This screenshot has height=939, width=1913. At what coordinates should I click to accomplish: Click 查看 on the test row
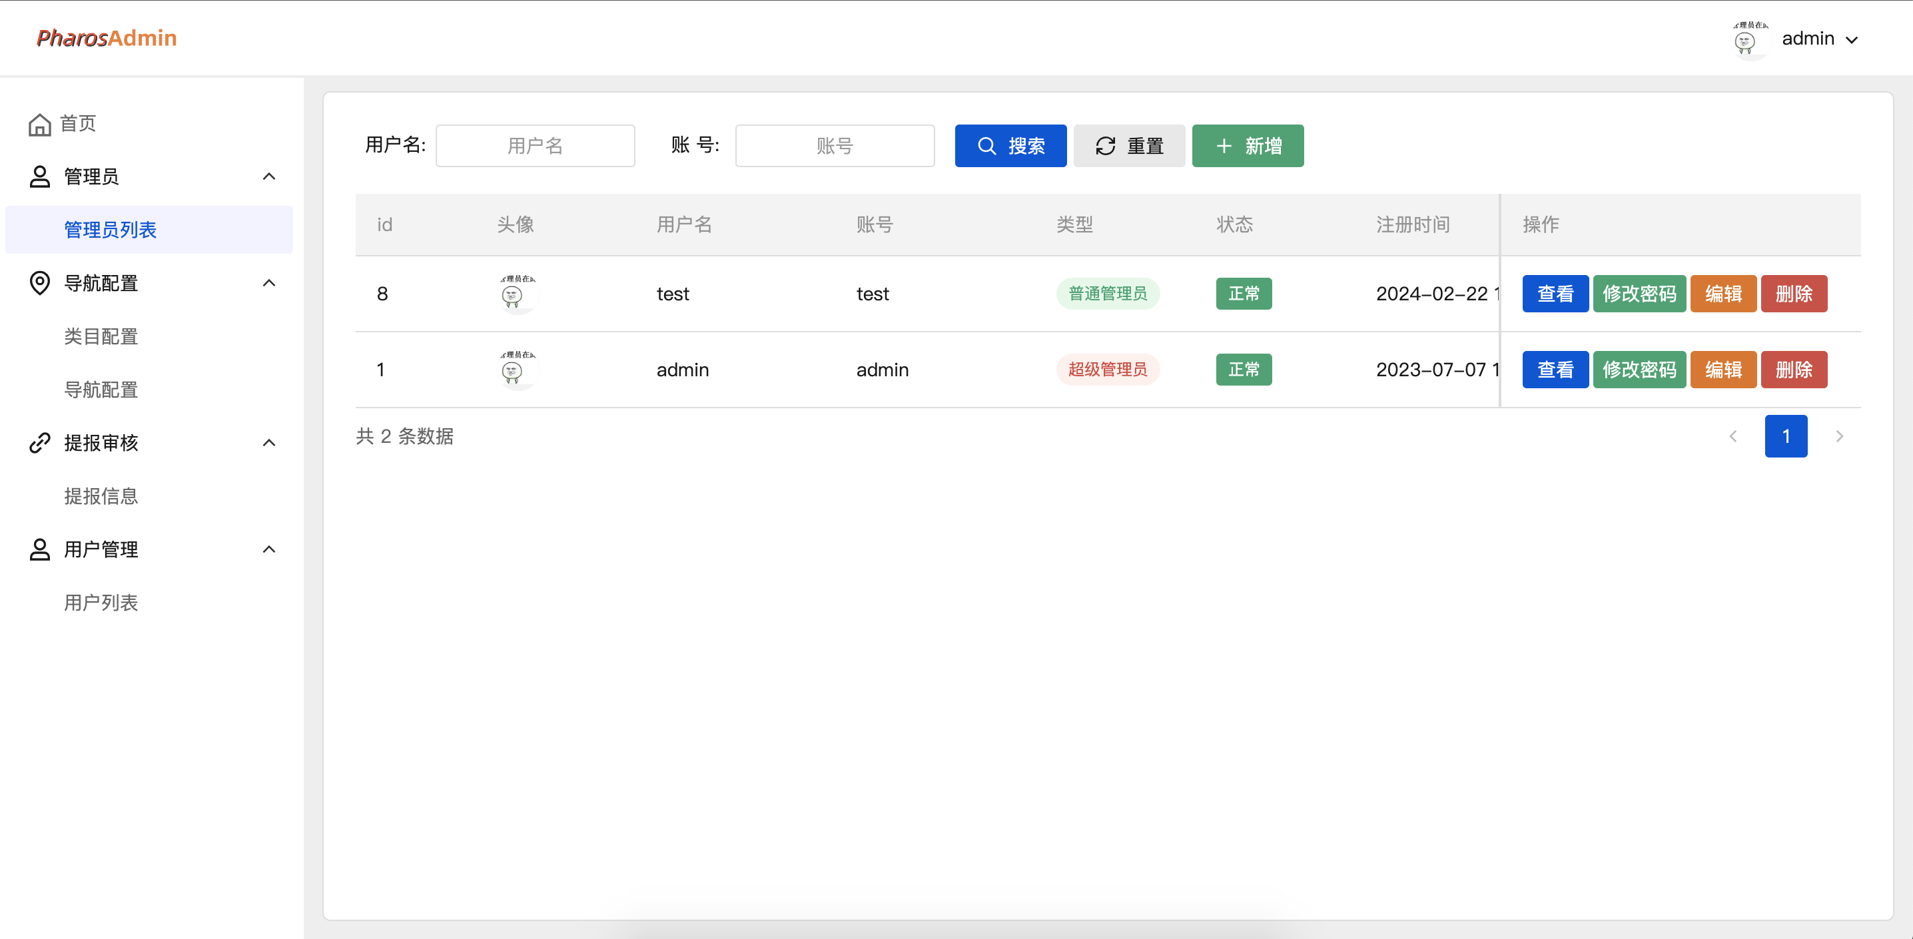coord(1555,293)
